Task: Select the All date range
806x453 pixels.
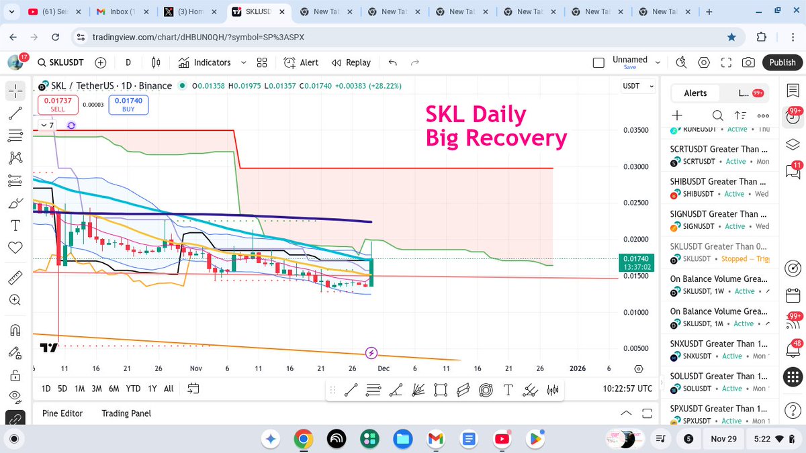Action: tap(169, 388)
